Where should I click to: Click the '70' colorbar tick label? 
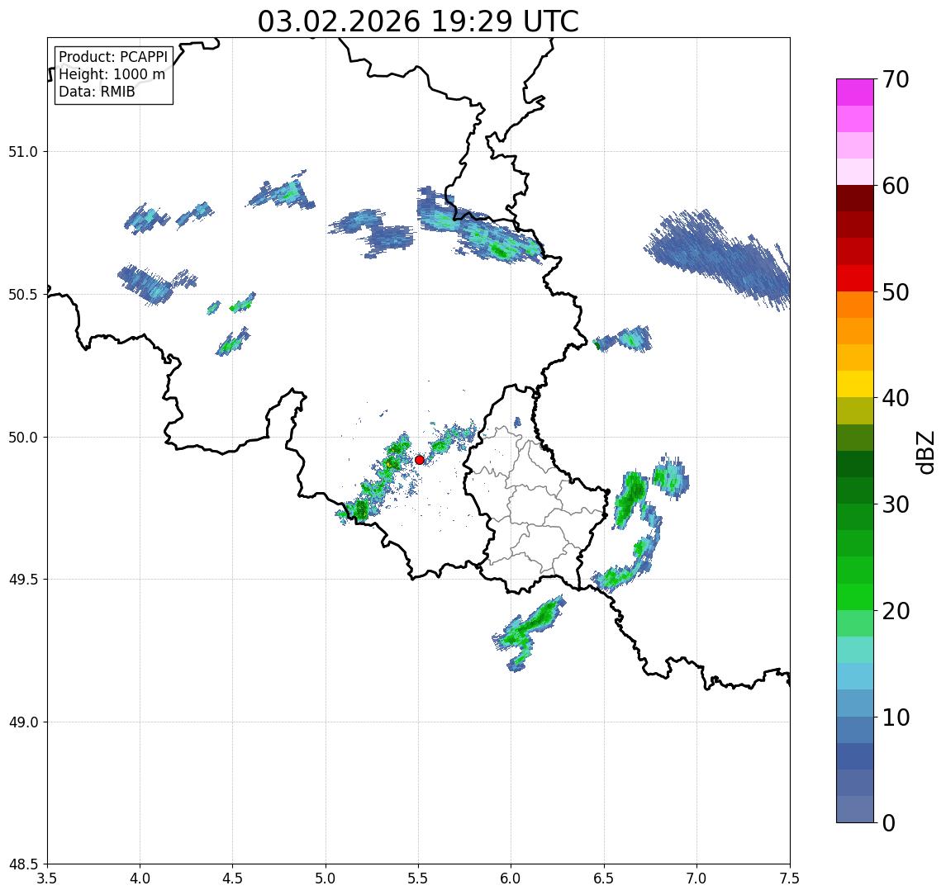pos(896,79)
